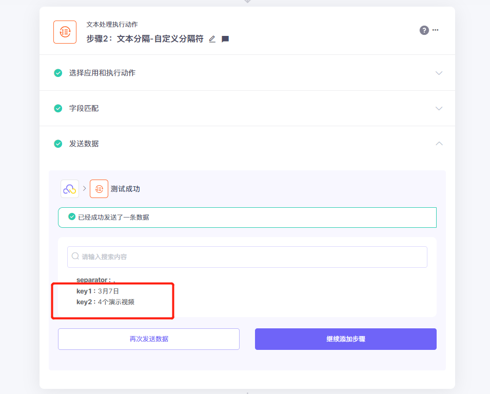Open the 字段匹配 section header
This screenshot has width=490, height=394.
pos(247,108)
